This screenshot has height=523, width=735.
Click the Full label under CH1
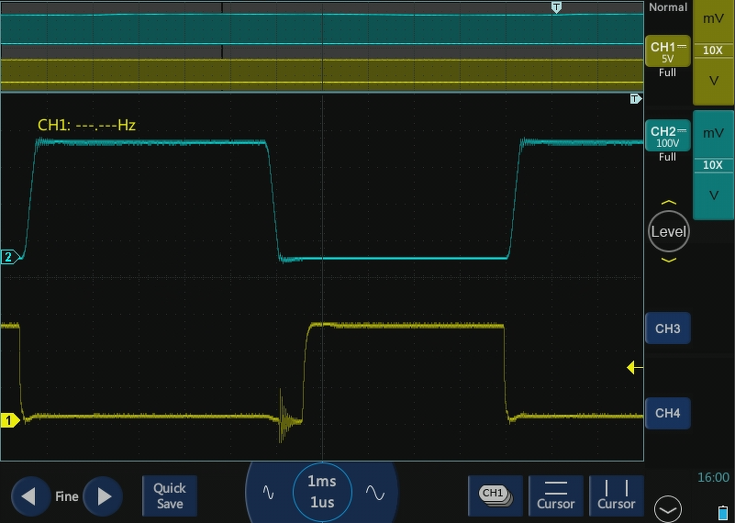[x=667, y=72]
